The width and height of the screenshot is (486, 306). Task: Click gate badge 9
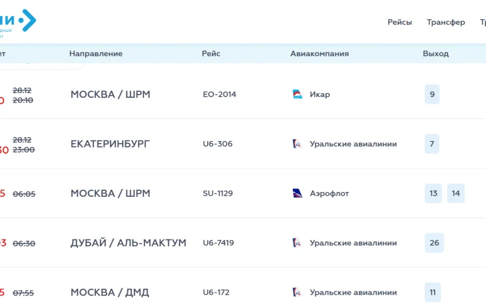coord(432,94)
